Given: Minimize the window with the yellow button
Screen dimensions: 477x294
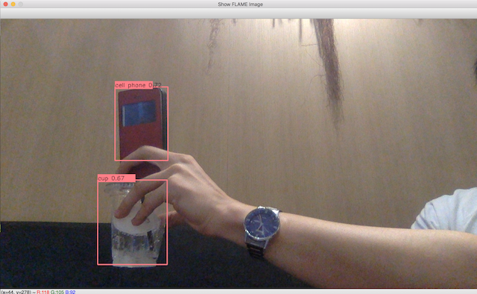Looking at the screenshot, I should coord(13,4).
